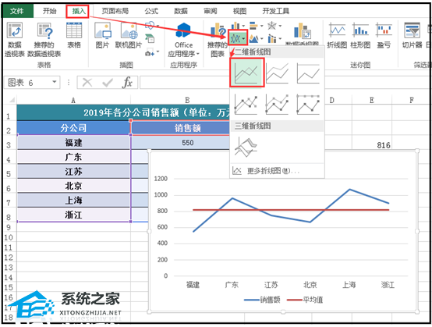Select the 销售额 header cell

pos(180,128)
